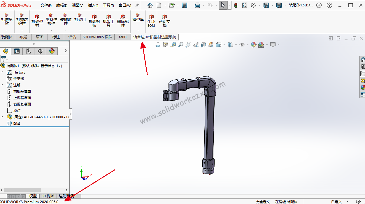Screen dimensions: 365x204
Task: Click 自定义 in the status bar
Action: click(337, 201)
